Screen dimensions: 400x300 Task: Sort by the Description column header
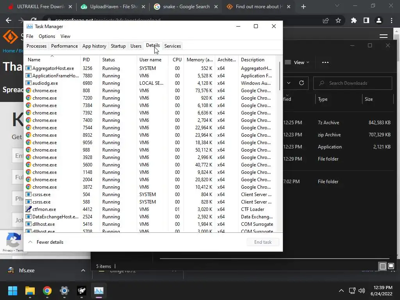point(257,59)
